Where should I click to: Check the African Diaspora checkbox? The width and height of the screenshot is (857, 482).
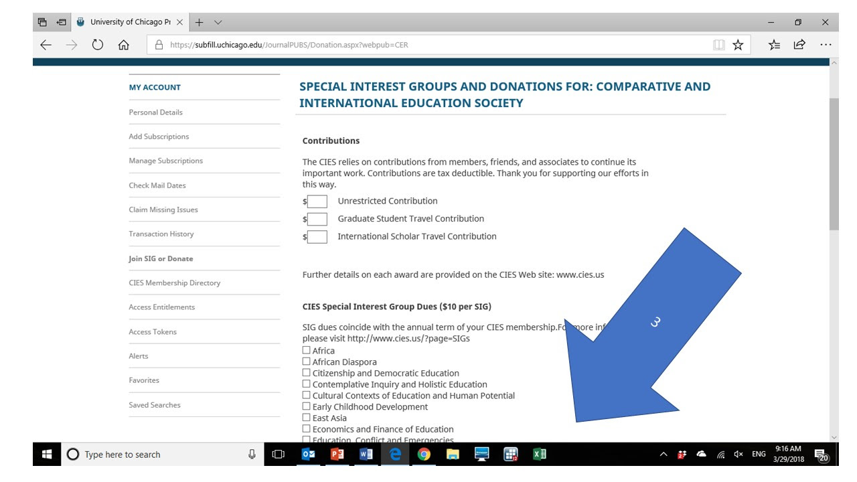[307, 361]
